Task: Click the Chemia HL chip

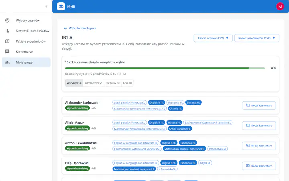Action: [175, 109]
